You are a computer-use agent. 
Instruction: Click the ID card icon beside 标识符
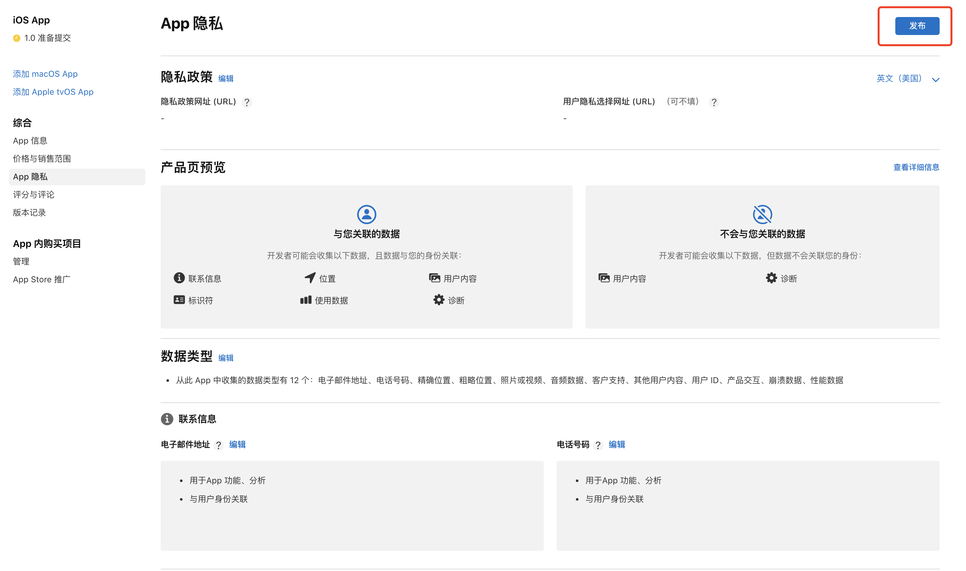(x=179, y=300)
